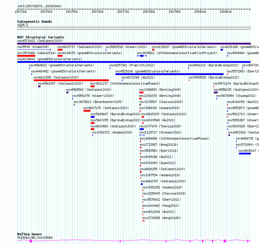Select nsv6009186 (Wu2021) label
The width and height of the screenshot is (259, 244).
pyautogui.click(x=156, y=157)
